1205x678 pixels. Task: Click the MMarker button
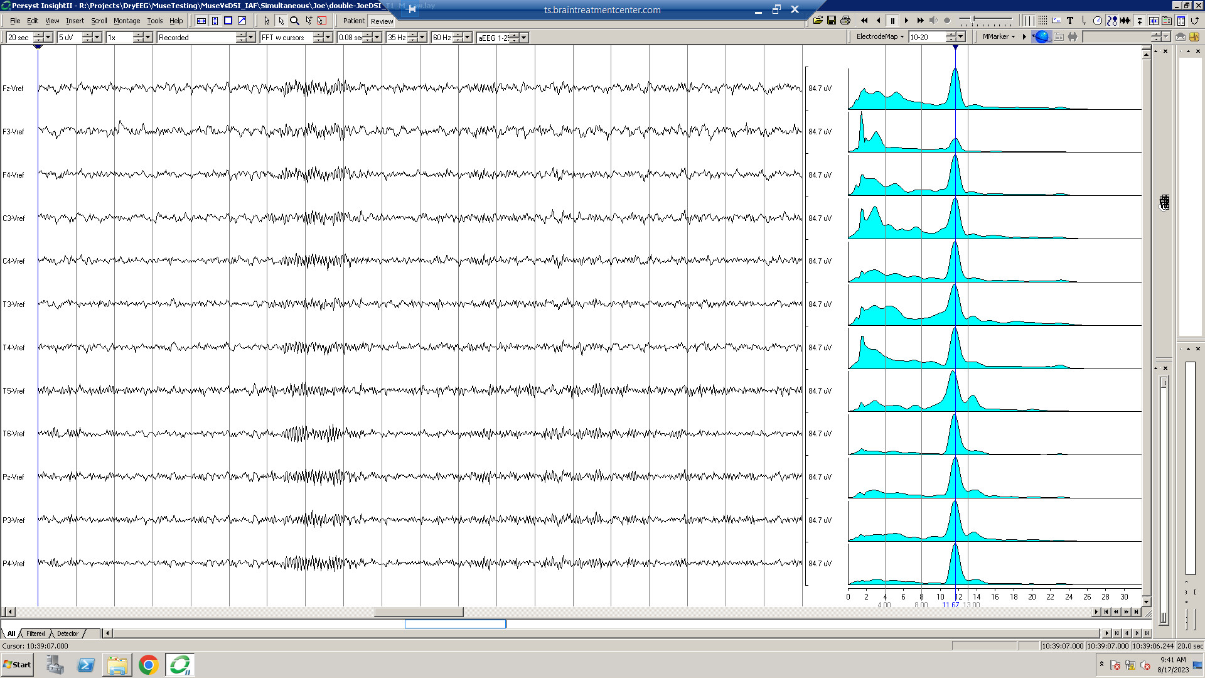[x=998, y=37]
